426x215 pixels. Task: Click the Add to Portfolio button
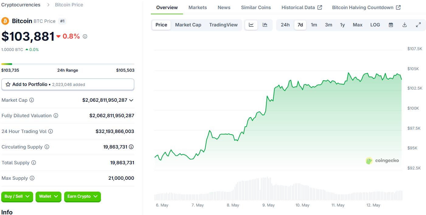68,84
